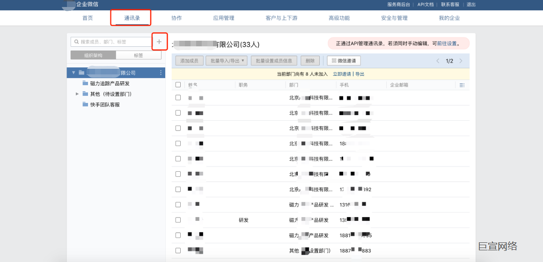Screen dimensions: 543x262
Task: Expand the 其他（待设置部门） tree node
Action: click(x=77, y=94)
